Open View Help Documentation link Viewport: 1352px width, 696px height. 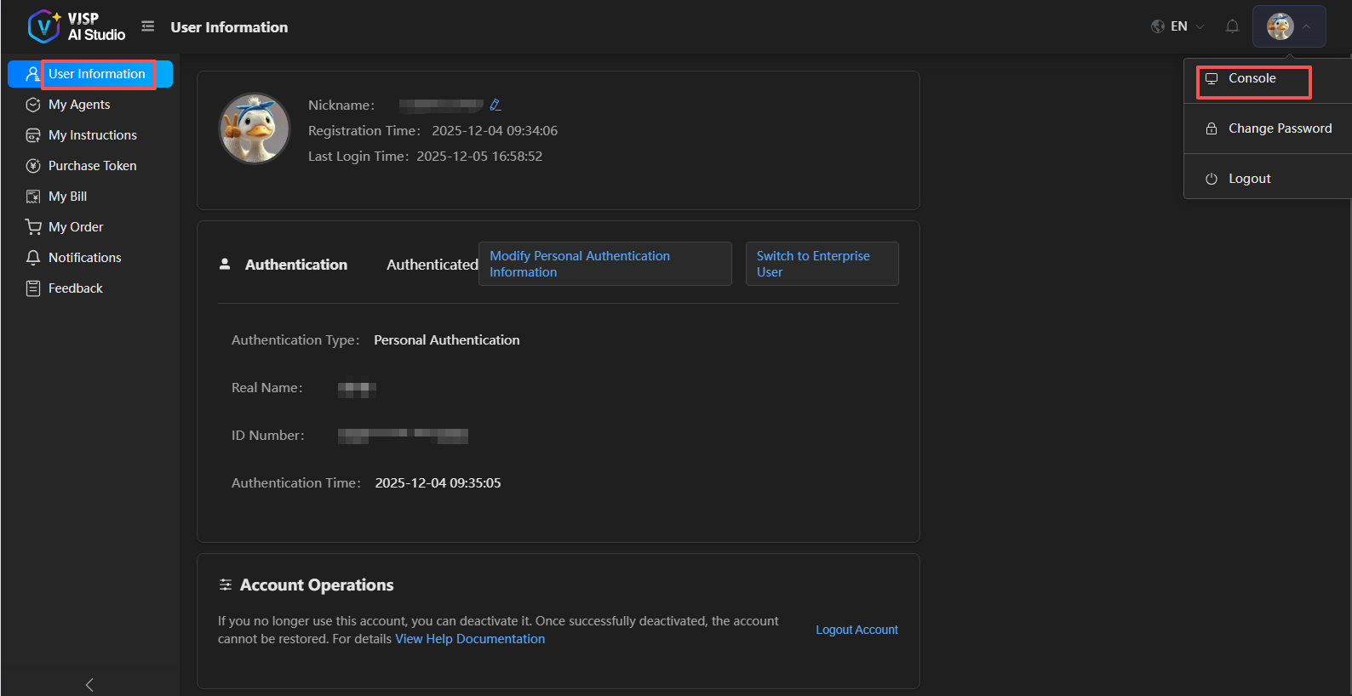(470, 639)
